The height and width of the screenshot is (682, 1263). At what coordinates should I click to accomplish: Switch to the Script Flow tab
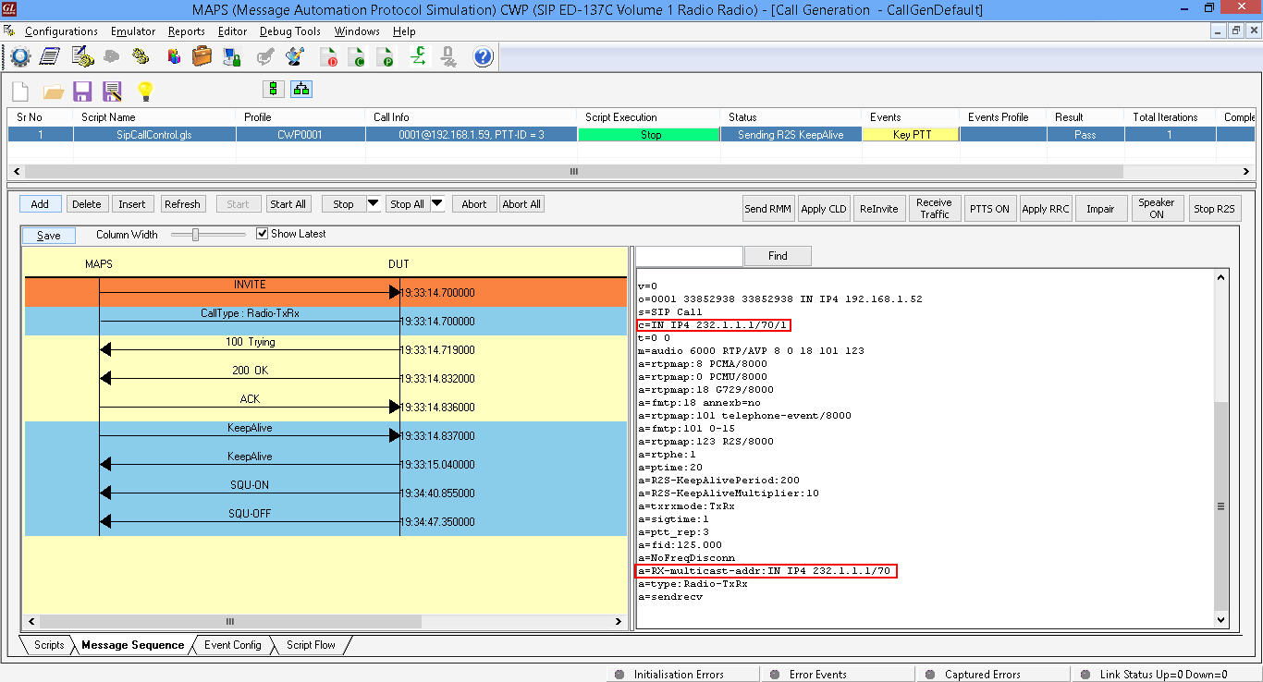[311, 645]
